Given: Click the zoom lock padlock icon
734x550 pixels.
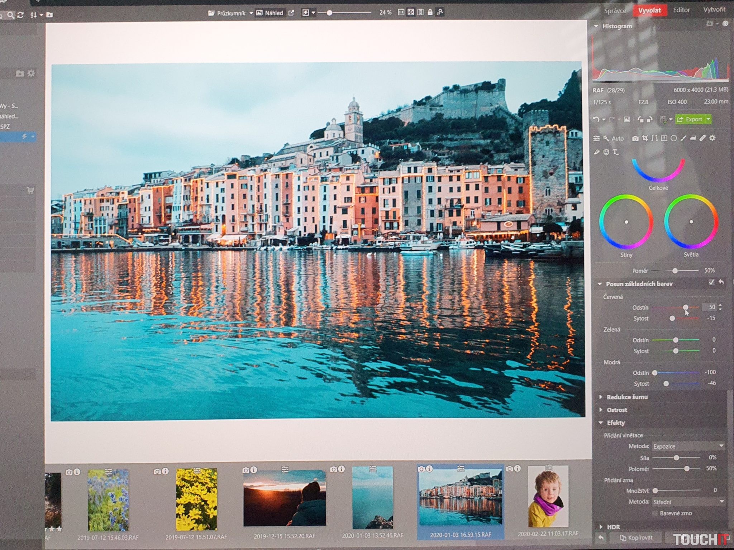Looking at the screenshot, I should (430, 13).
